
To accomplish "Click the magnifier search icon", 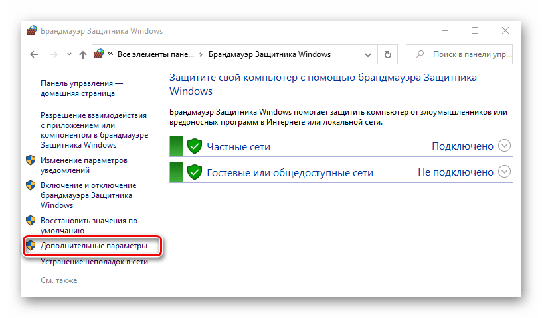I will pyautogui.click(x=420, y=54).
